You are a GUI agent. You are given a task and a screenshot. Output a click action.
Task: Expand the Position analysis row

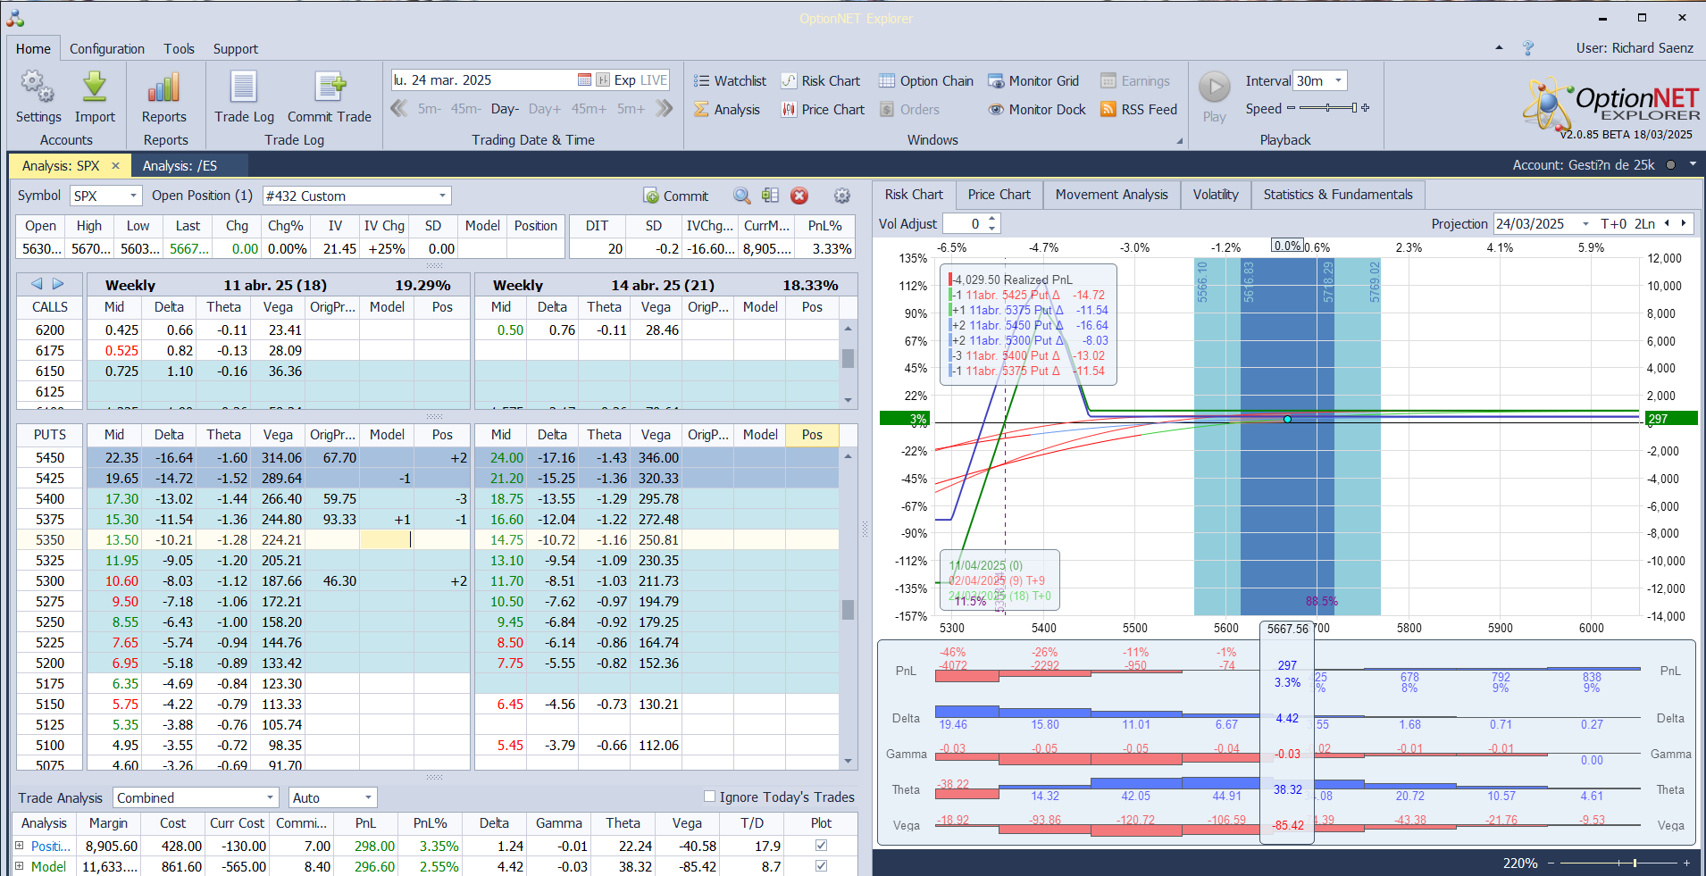point(20,845)
